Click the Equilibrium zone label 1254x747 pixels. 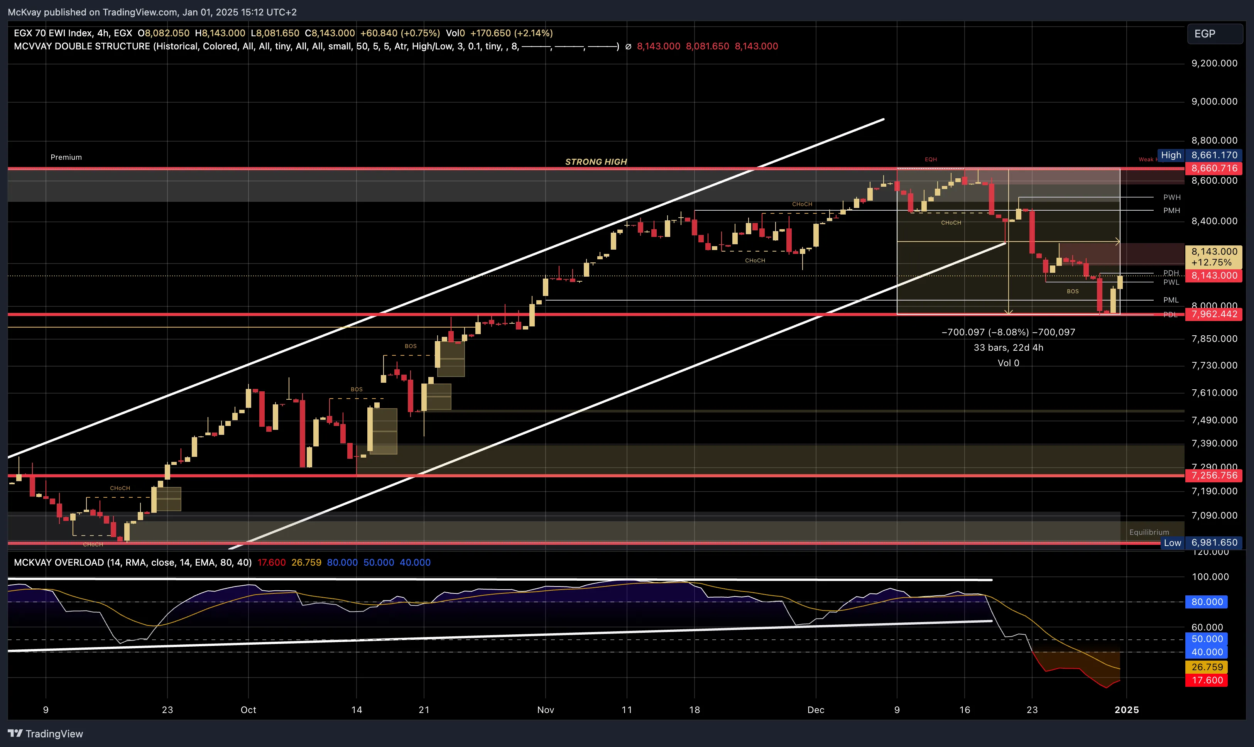coord(1149,532)
